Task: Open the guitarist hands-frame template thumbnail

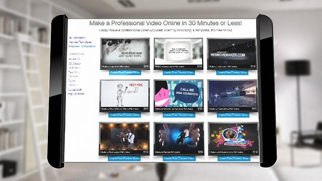Action: click(179, 139)
